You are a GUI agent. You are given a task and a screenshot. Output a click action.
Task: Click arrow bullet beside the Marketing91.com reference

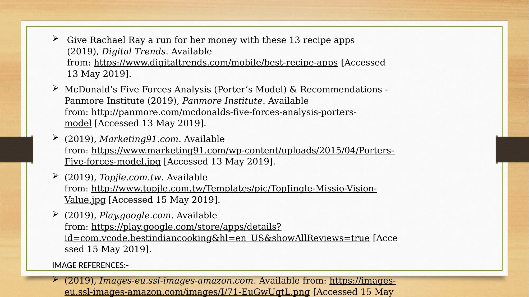(x=55, y=137)
